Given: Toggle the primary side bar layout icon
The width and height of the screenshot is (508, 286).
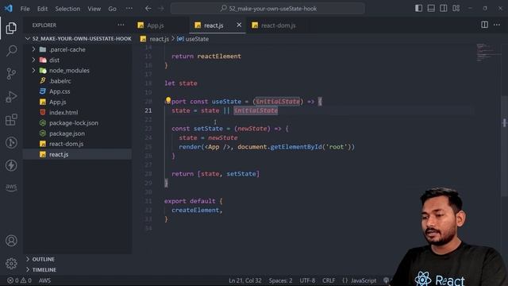Looking at the screenshot, I should click(418, 9).
